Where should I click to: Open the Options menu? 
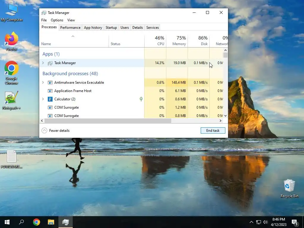coord(57,20)
